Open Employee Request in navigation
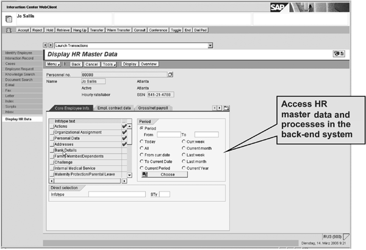Viewport: 366px width, 250px height. point(23,69)
